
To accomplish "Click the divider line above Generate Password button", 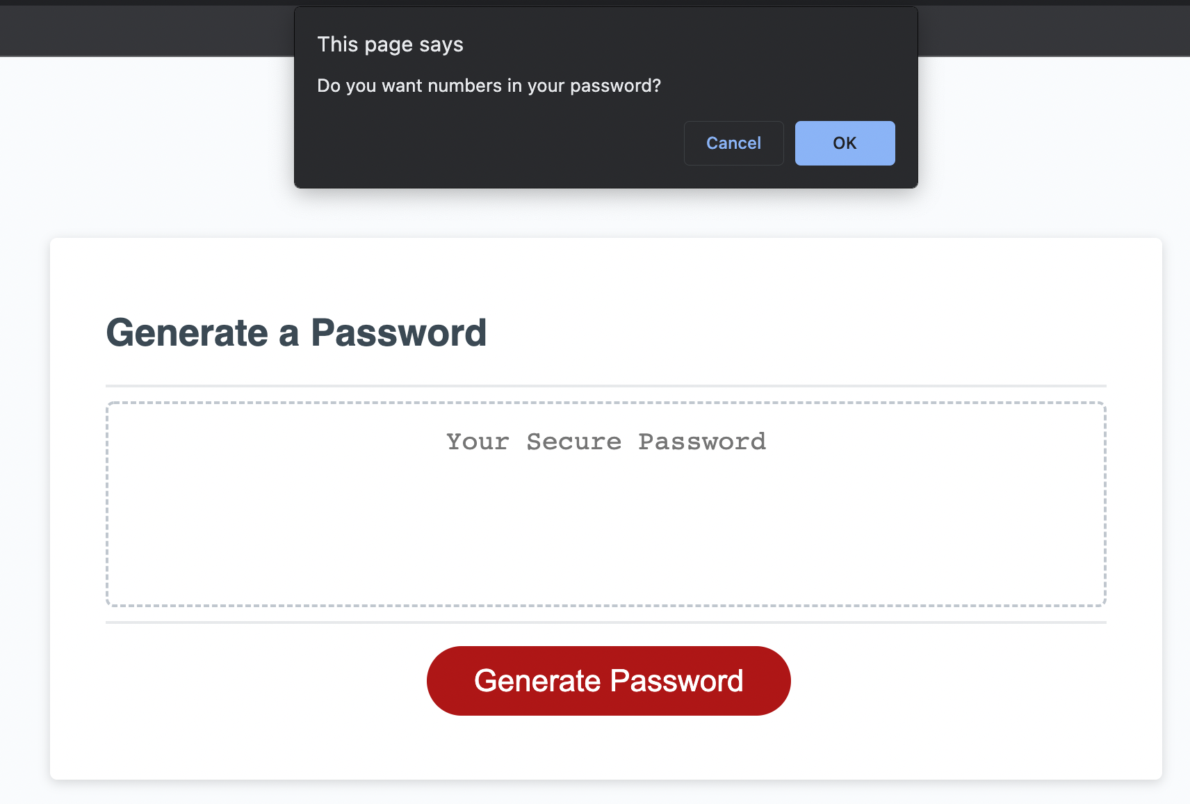I will 605,622.
